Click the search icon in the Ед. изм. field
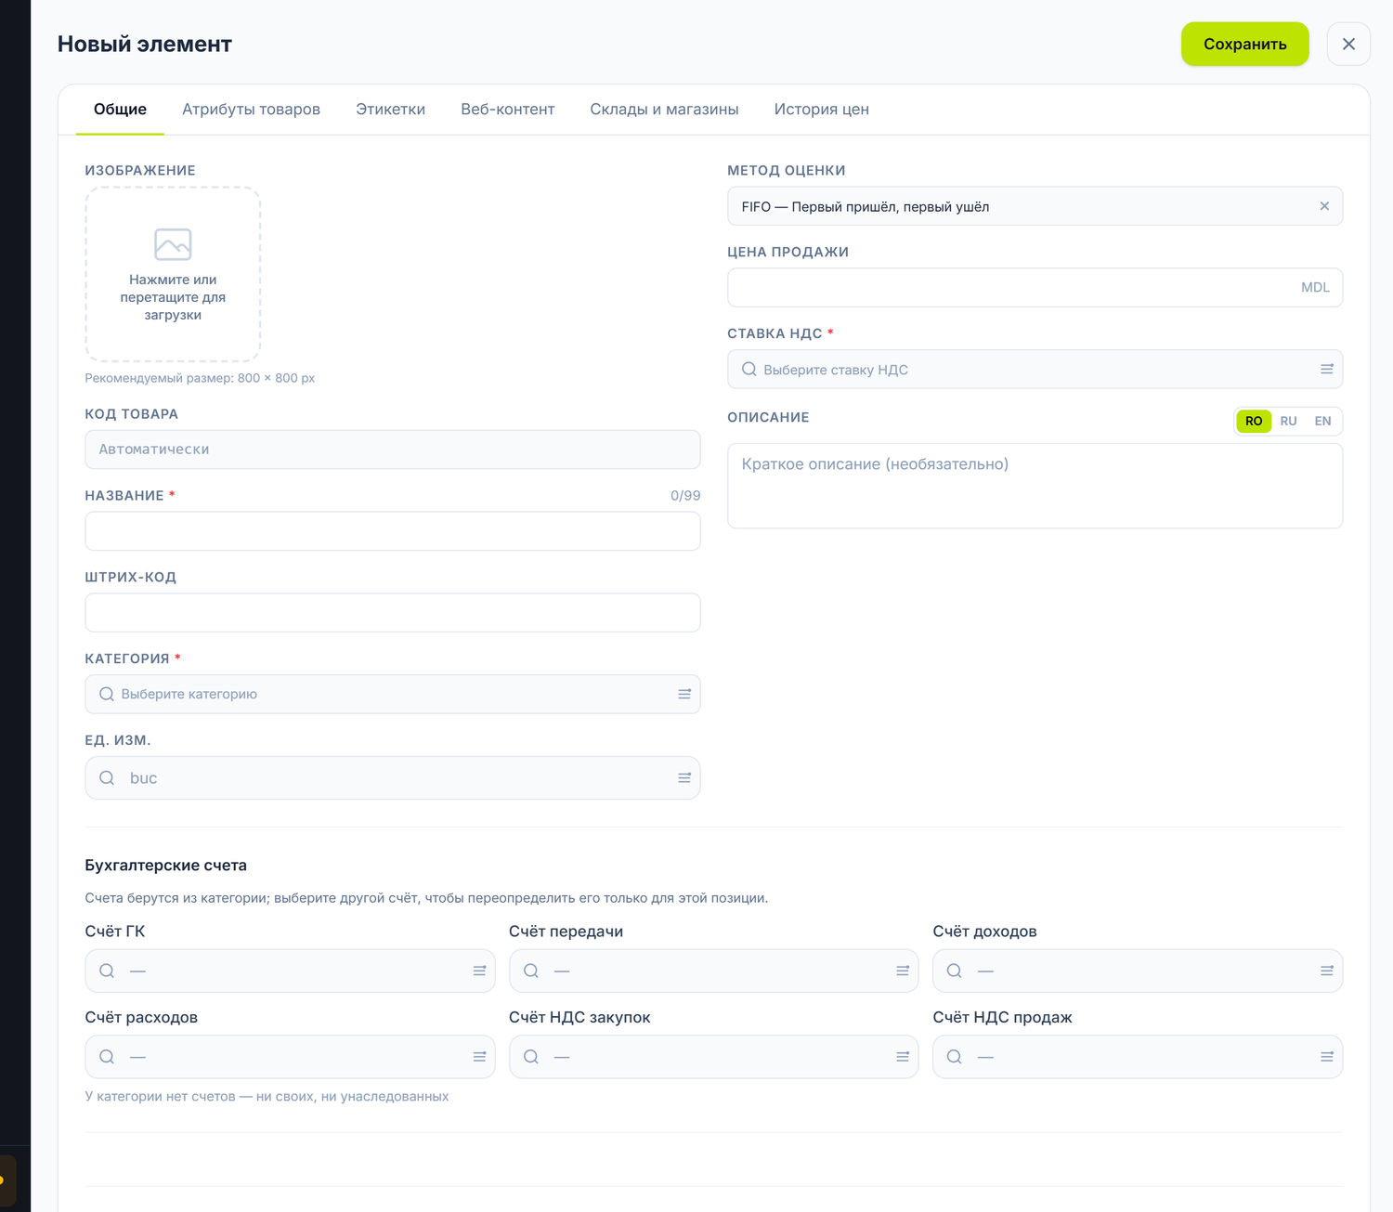The image size is (1393, 1212). 107,778
